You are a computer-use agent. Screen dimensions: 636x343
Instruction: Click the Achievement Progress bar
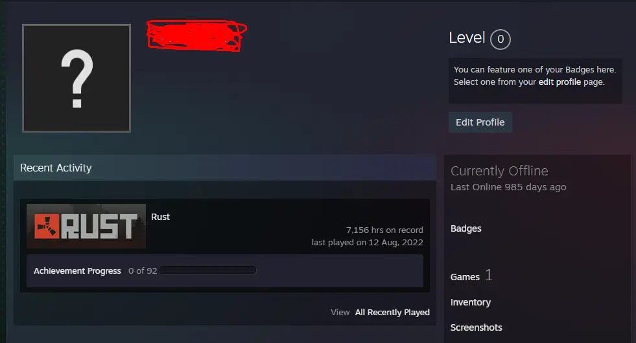207,270
